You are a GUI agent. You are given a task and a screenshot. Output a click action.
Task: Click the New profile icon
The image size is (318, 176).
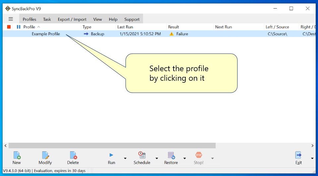[x=17, y=155]
